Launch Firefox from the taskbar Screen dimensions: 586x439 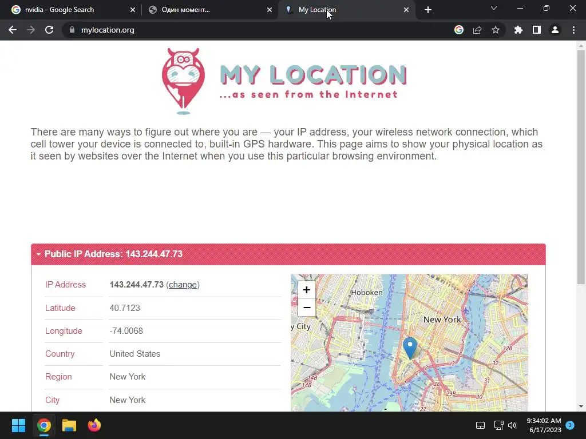[94, 425]
